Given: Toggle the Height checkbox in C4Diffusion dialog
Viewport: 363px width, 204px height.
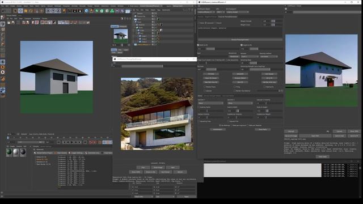Looking at the screenshot, I should coord(242,45).
